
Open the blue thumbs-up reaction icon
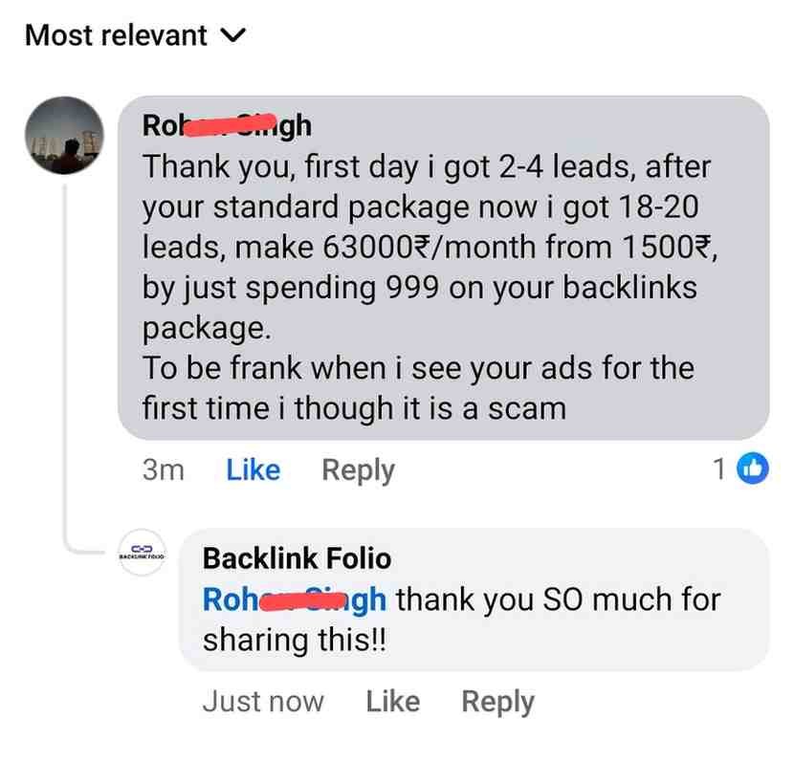point(755,468)
